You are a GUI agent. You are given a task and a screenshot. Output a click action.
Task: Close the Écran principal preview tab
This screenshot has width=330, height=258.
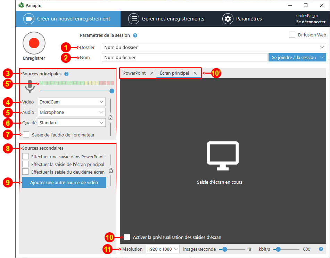pos(195,73)
